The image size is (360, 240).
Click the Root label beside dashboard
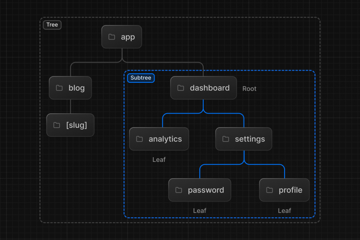[249, 89]
